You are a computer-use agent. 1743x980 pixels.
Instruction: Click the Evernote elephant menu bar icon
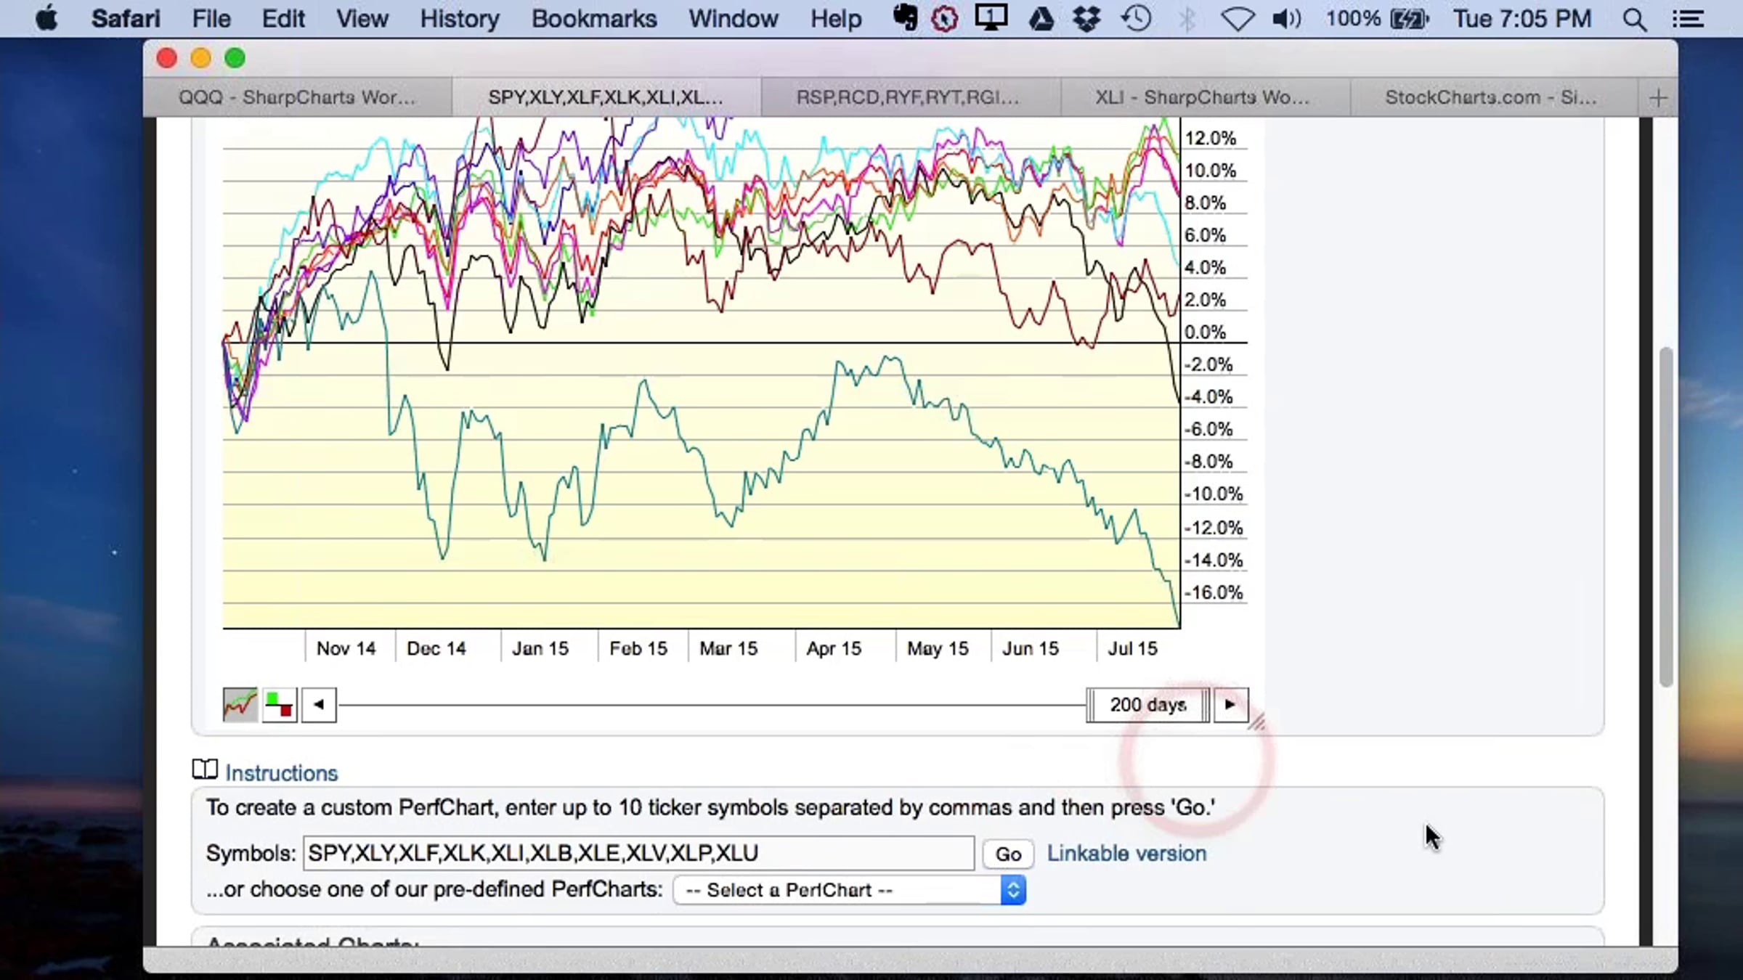[905, 18]
